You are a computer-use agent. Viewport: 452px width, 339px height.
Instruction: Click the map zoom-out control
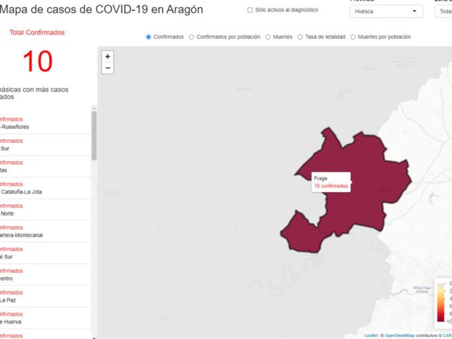click(107, 68)
